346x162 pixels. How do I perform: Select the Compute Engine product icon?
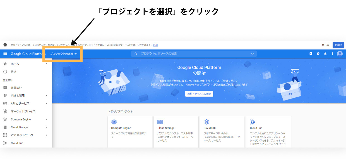(x=114, y=122)
